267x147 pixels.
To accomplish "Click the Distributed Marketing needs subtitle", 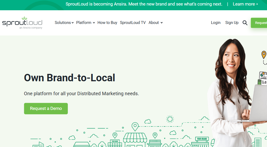I will 81,94.
